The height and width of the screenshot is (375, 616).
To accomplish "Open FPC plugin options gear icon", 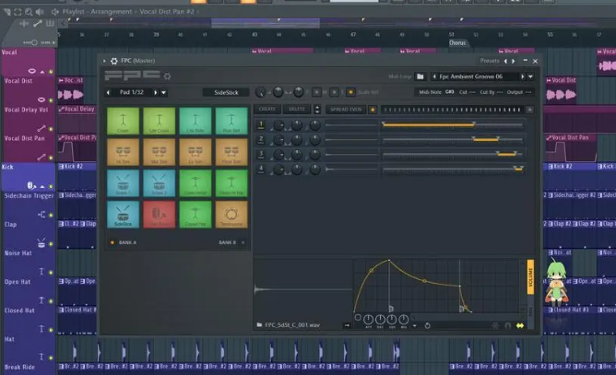I will pyautogui.click(x=114, y=61).
